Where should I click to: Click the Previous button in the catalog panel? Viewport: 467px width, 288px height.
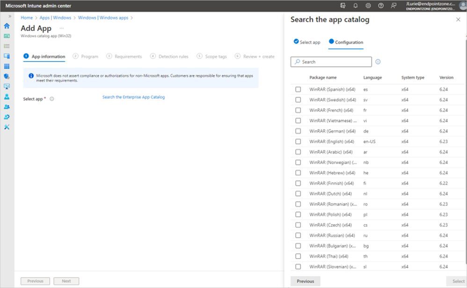[x=306, y=281]
